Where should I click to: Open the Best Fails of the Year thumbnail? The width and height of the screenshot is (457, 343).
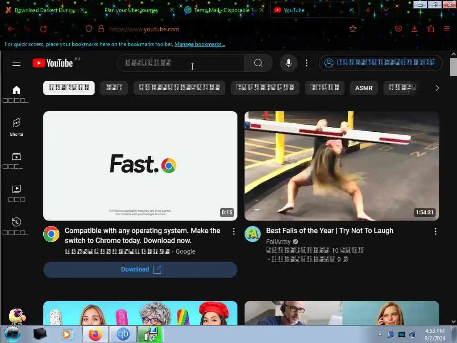click(x=341, y=166)
